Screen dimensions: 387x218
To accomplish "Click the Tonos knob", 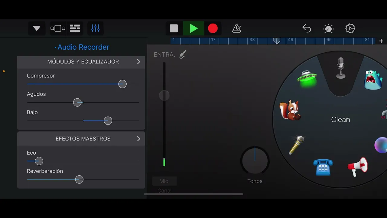I will (x=255, y=161).
